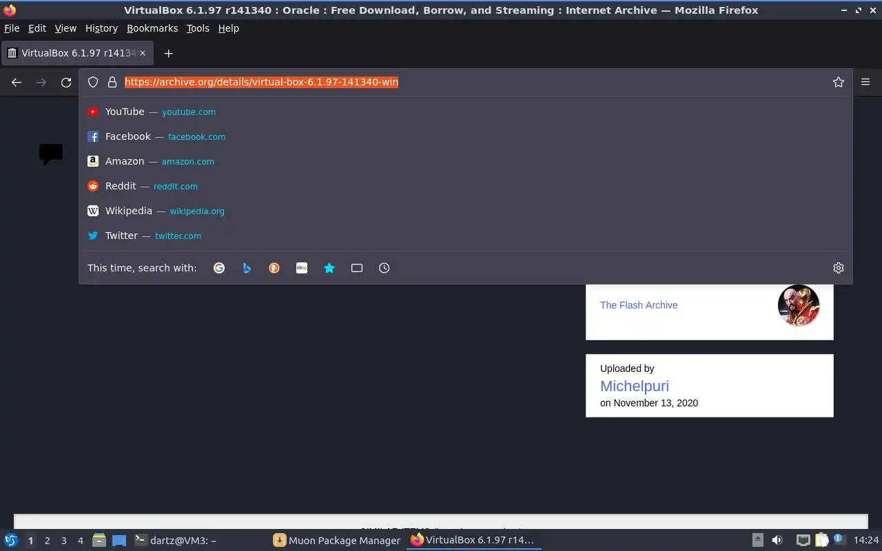Search in open tabs icon

tap(357, 268)
